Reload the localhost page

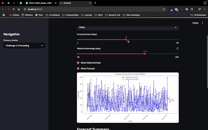point(13,9)
